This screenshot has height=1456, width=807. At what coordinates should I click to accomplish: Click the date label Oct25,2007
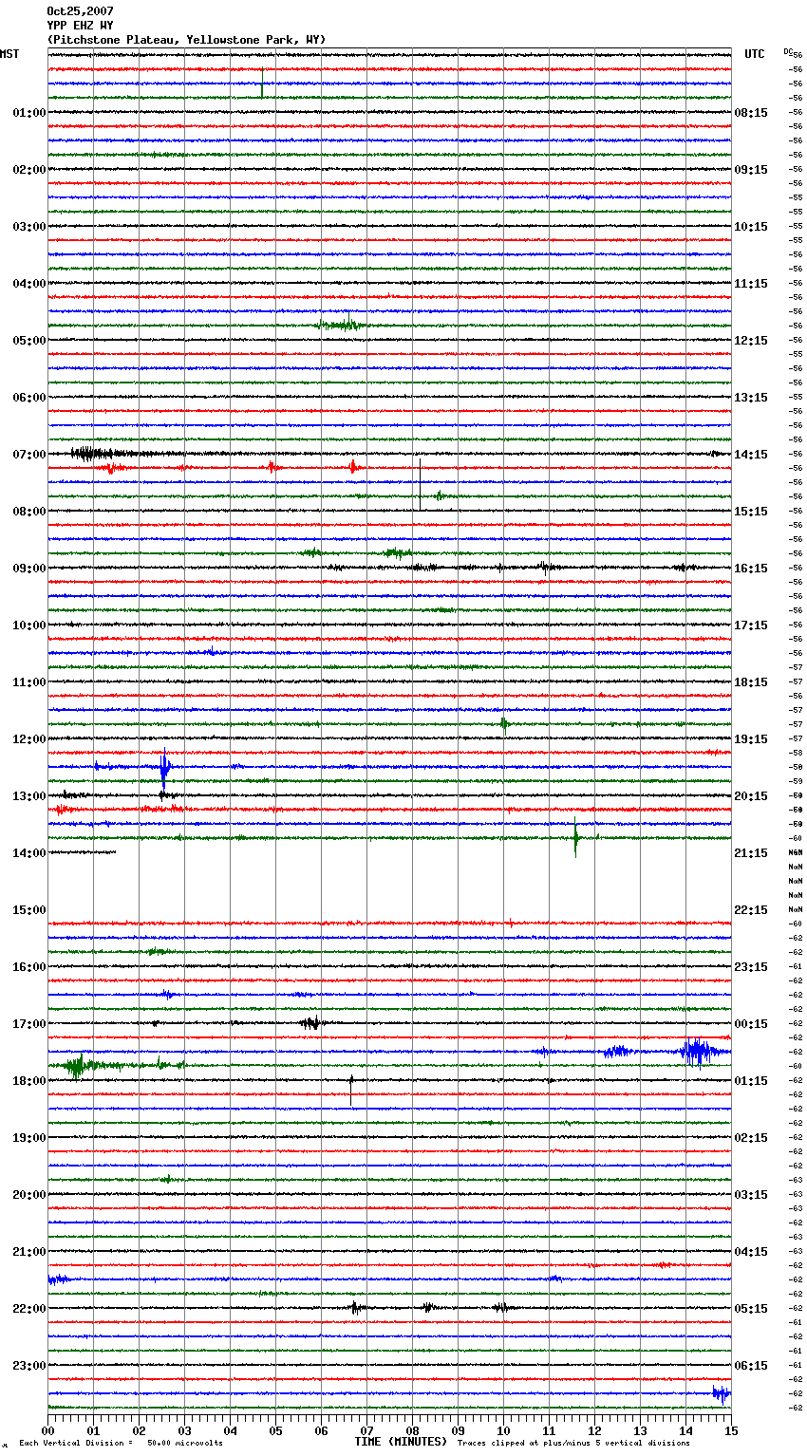pos(80,11)
